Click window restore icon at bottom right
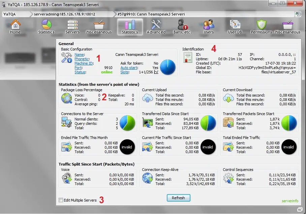The height and width of the screenshot is (214, 306). click(300, 209)
